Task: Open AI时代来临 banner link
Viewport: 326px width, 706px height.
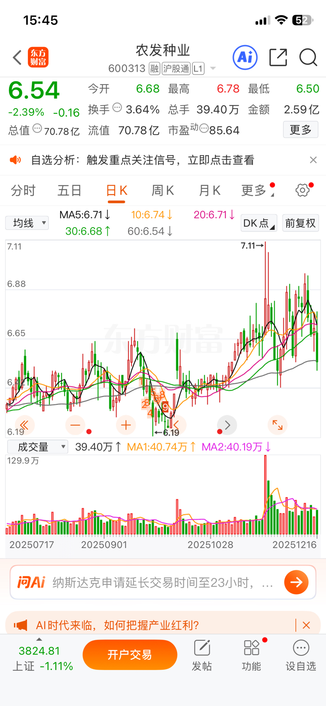Action: [x=118, y=625]
